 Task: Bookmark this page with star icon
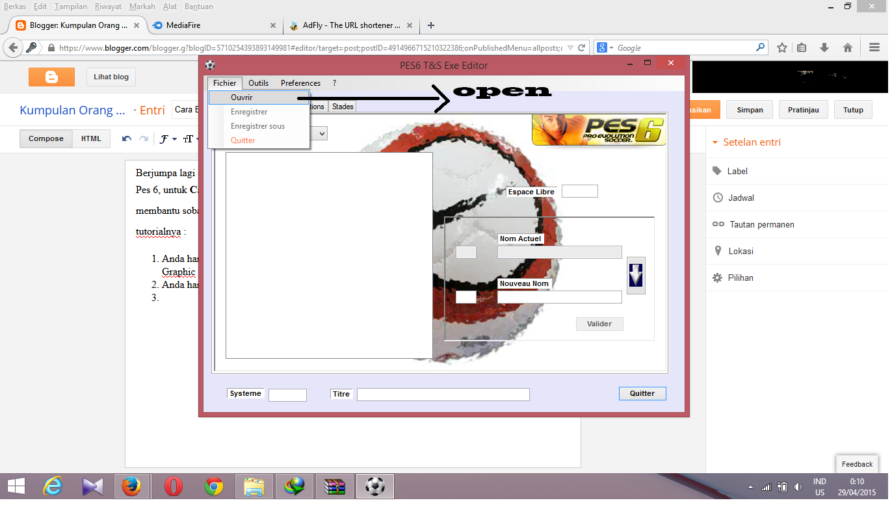pos(782,47)
